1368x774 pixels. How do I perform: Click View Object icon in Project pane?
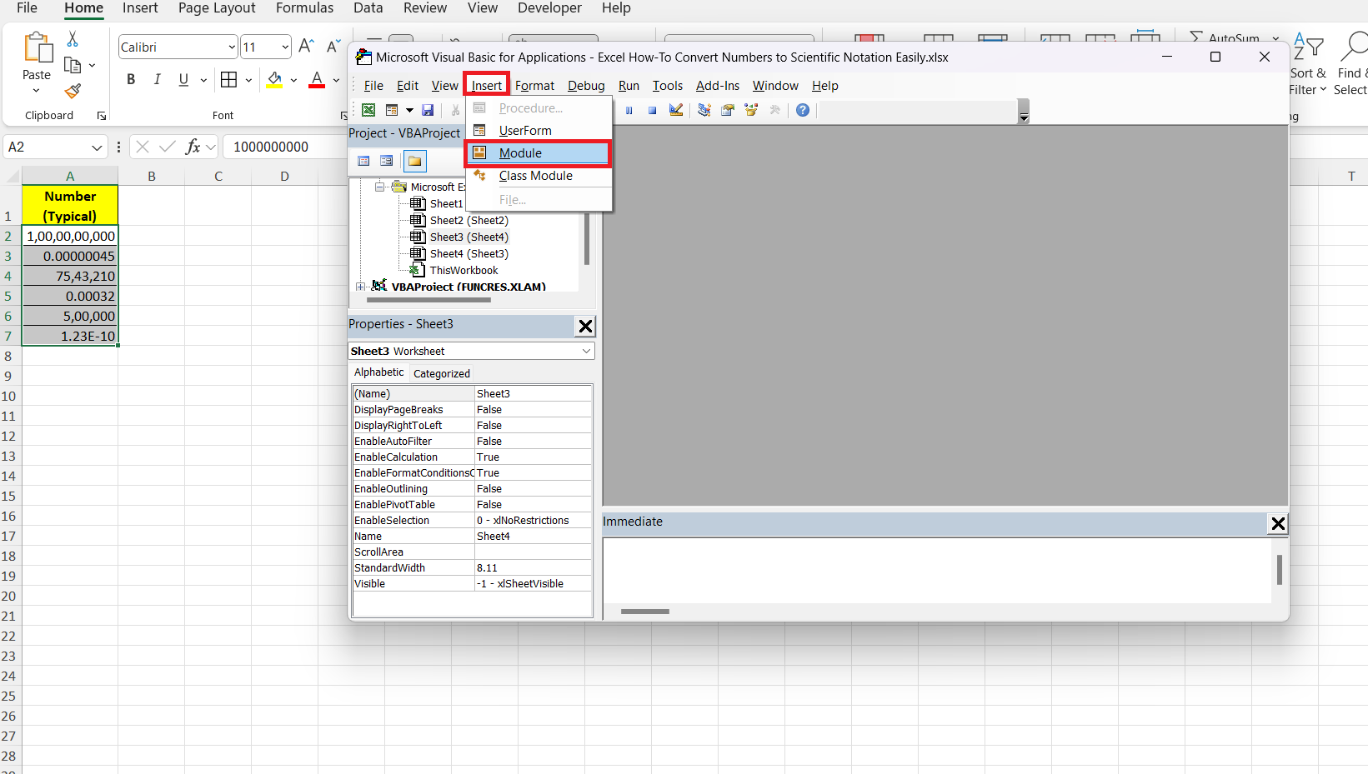pyautogui.click(x=387, y=161)
